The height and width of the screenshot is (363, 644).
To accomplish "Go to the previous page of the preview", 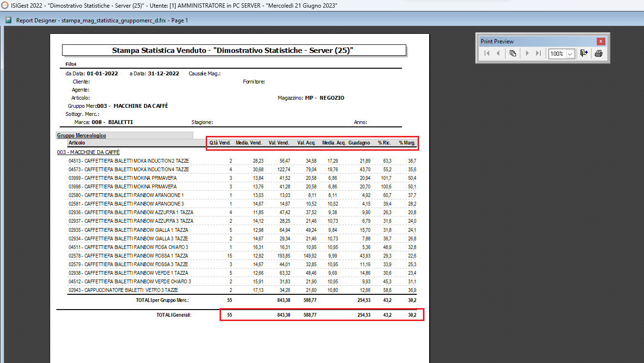I will (x=498, y=53).
